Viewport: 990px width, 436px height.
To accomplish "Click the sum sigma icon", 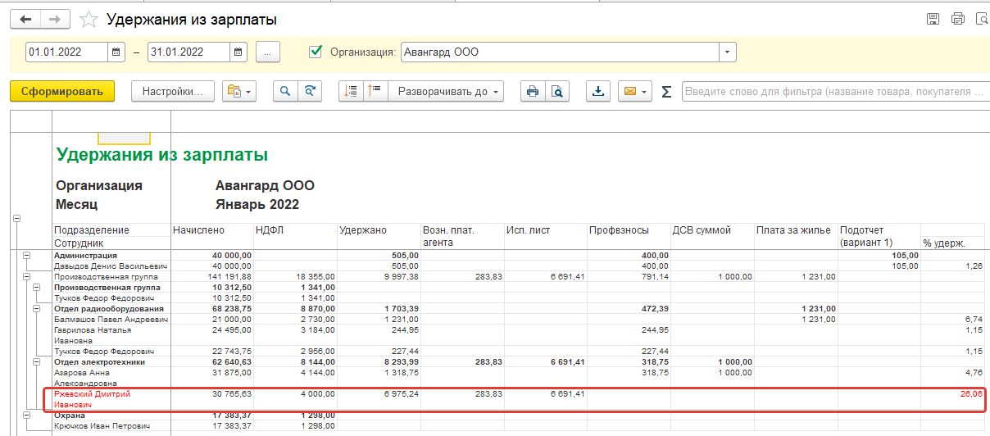I will pyautogui.click(x=666, y=92).
